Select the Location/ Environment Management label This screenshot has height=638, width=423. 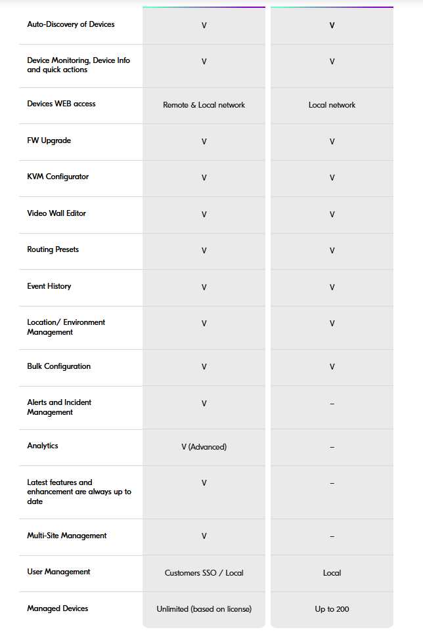66,327
